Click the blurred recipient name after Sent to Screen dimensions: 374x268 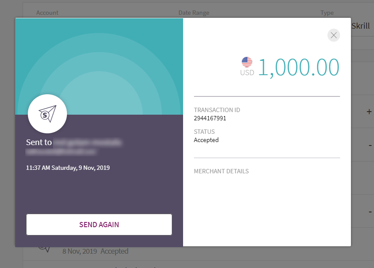click(87, 142)
